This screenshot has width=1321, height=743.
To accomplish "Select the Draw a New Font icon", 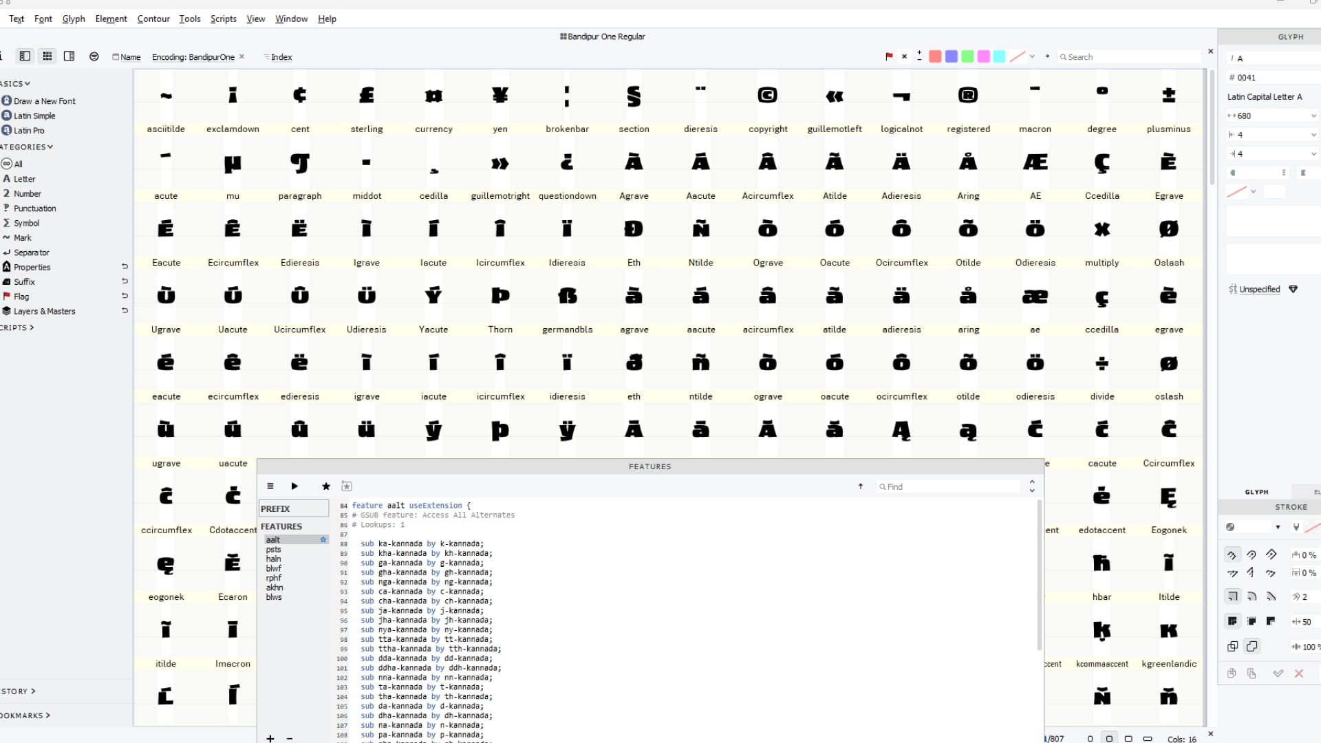I will (x=6, y=100).
